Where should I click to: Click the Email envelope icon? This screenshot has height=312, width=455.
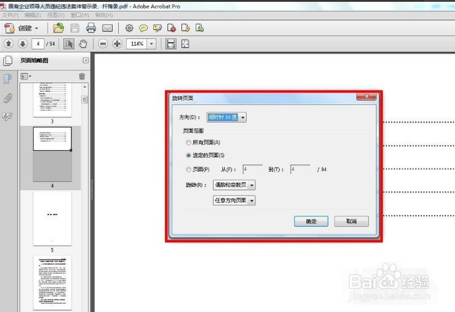(x=107, y=28)
